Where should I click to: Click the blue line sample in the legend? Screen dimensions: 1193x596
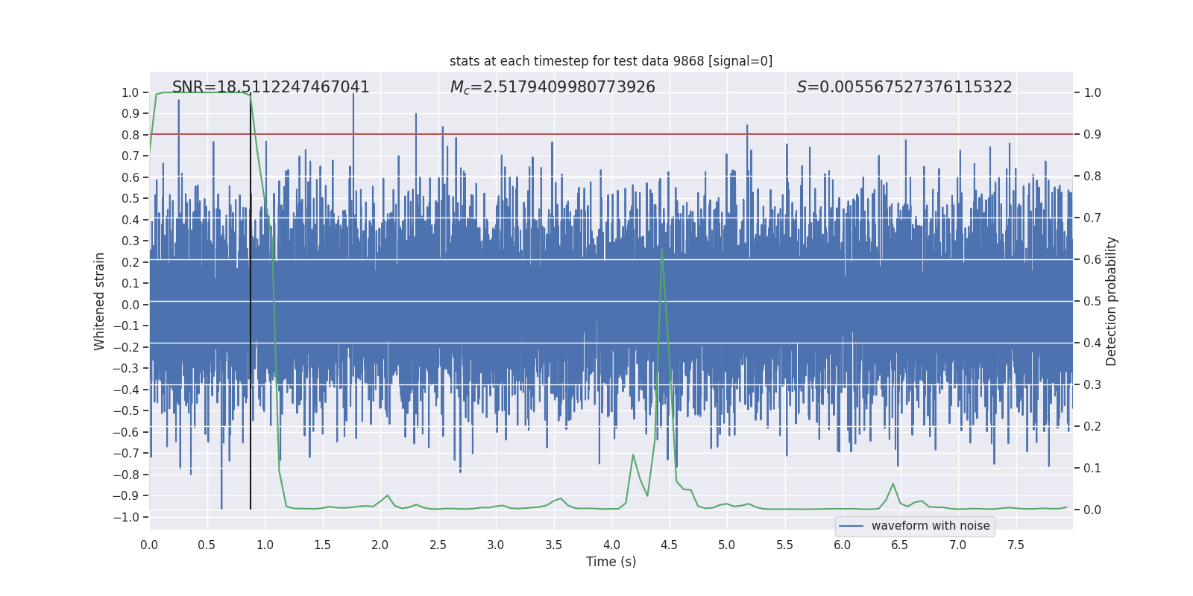click(x=852, y=526)
